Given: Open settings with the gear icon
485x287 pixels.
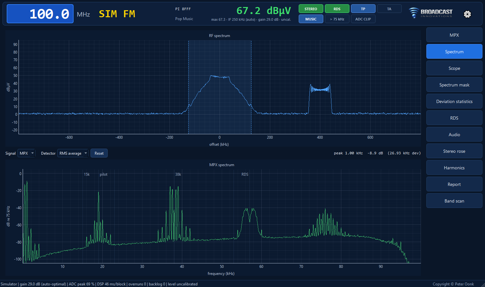Looking at the screenshot, I should 467,14.
